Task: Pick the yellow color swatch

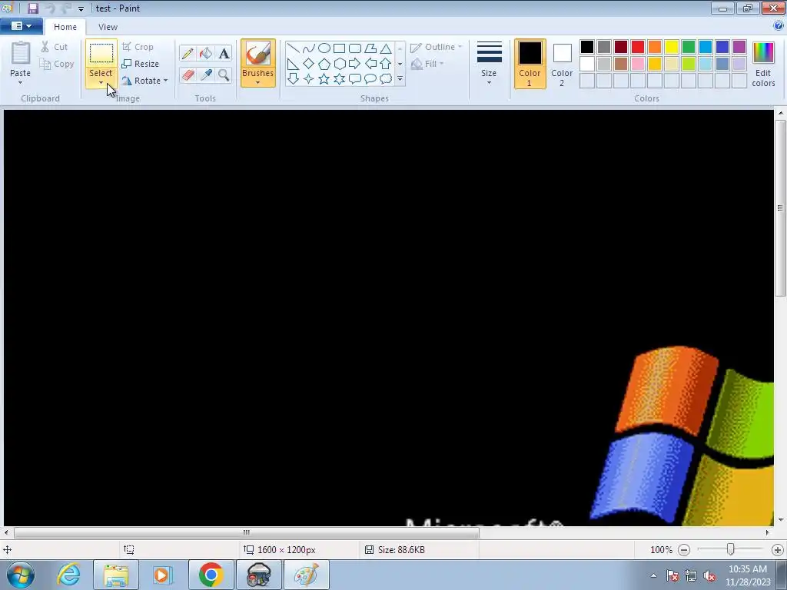Action: pyautogui.click(x=672, y=47)
